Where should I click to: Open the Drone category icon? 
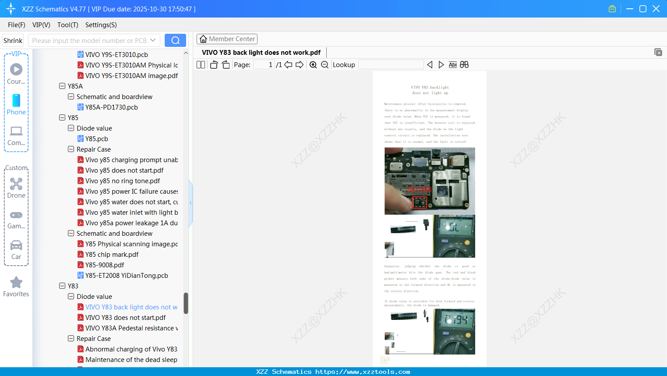coord(16,184)
